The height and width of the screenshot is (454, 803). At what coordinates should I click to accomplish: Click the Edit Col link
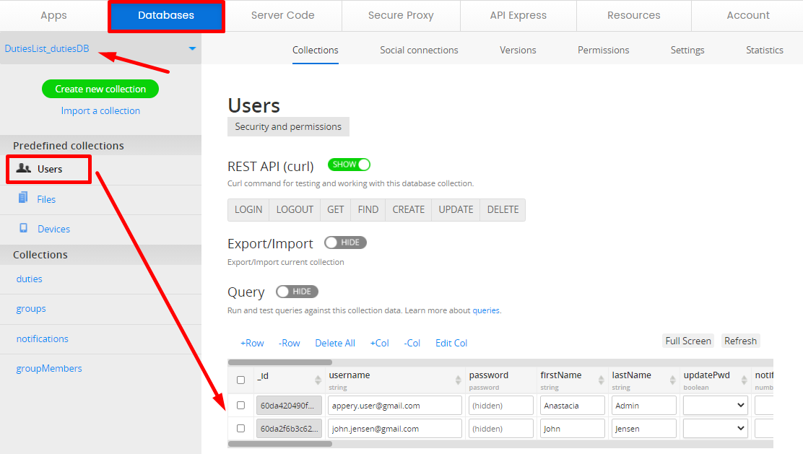tap(451, 344)
